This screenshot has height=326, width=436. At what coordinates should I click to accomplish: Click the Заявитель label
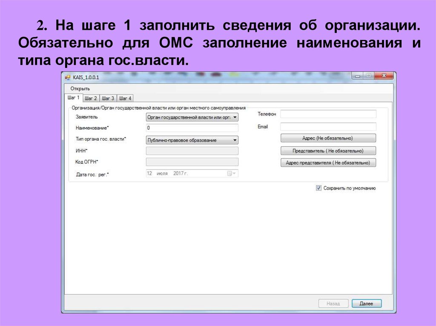coord(87,117)
